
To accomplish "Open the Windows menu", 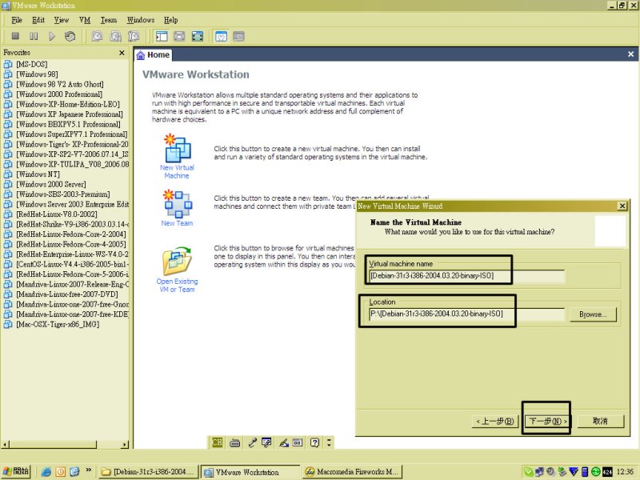I will click(141, 20).
